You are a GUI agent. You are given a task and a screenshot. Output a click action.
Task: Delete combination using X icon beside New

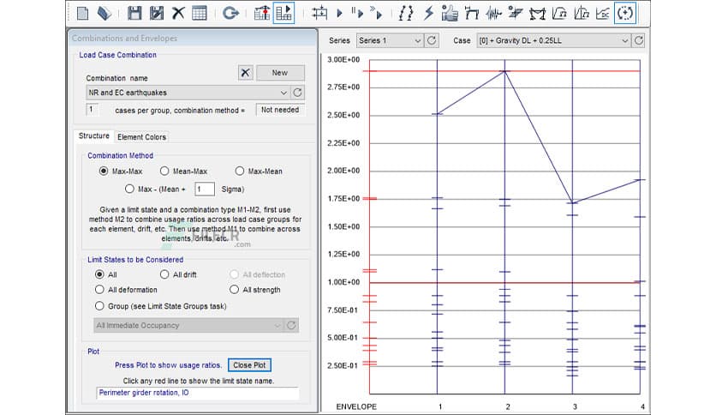tap(246, 73)
